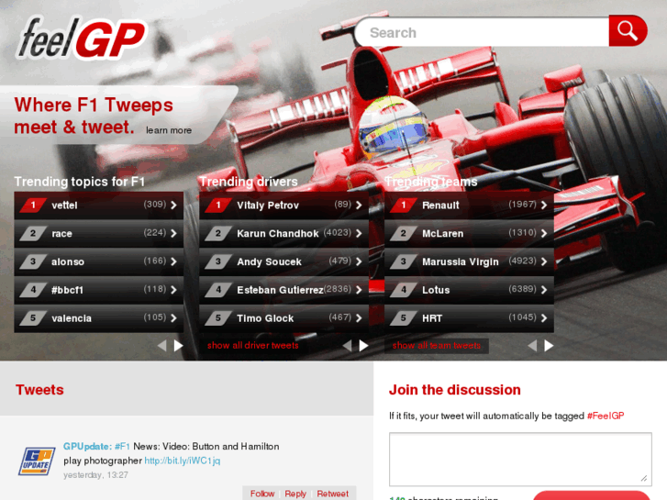This screenshot has height=500, width=667.
Task: Open the chevron next to Lotus team
Action: click(x=544, y=290)
